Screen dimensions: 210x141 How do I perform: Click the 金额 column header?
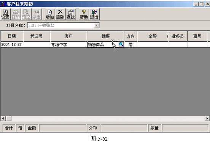(x=153, y=36)
